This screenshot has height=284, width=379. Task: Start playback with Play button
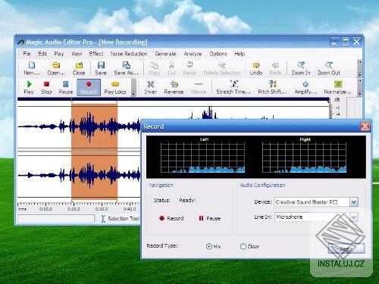click(x=29, y=87)
